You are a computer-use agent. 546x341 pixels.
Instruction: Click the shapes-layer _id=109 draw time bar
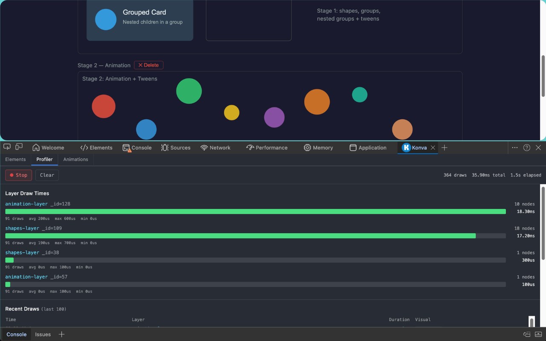pyautogui.click(x=256, y=236)
